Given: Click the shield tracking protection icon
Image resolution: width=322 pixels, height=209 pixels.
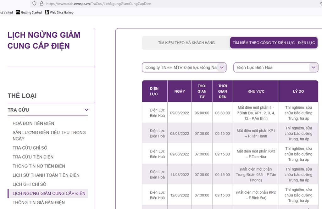Looking at the screenshot, I should (x=35, y=3).
